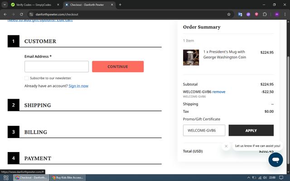Click the Let us know chat message
The height and width of the screenshot is (181, 290).
pos(258,146)
